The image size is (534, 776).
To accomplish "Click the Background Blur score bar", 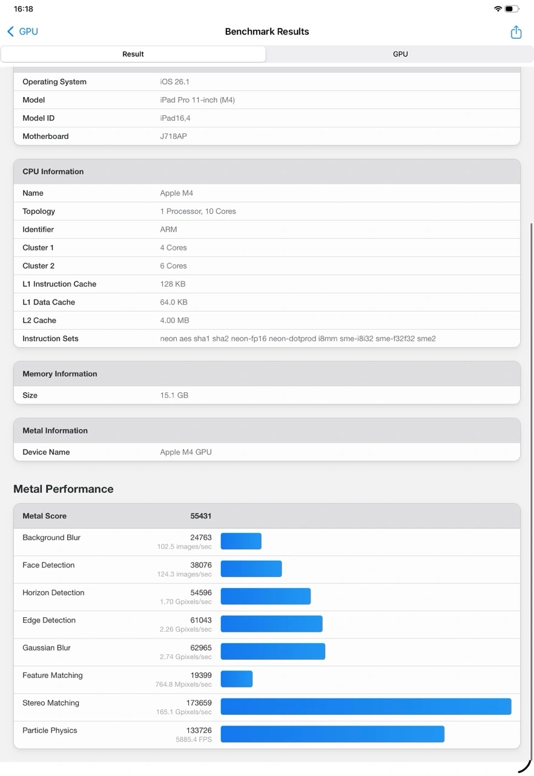I will pyautogui.click(x=241, y=541).
